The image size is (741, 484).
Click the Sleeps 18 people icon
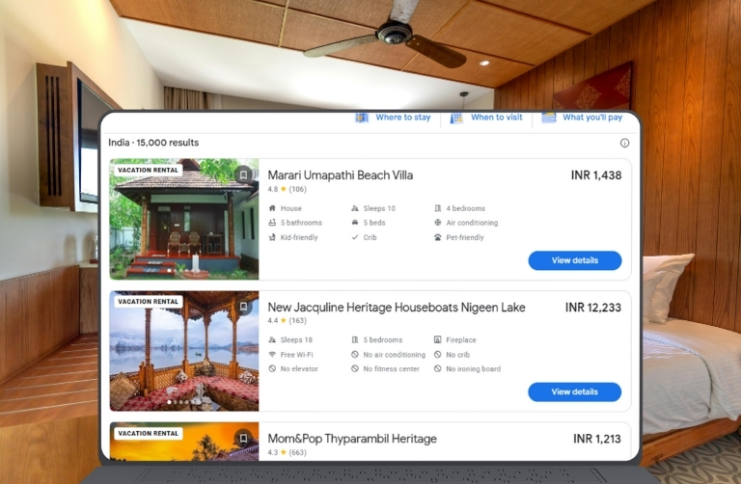272,340
